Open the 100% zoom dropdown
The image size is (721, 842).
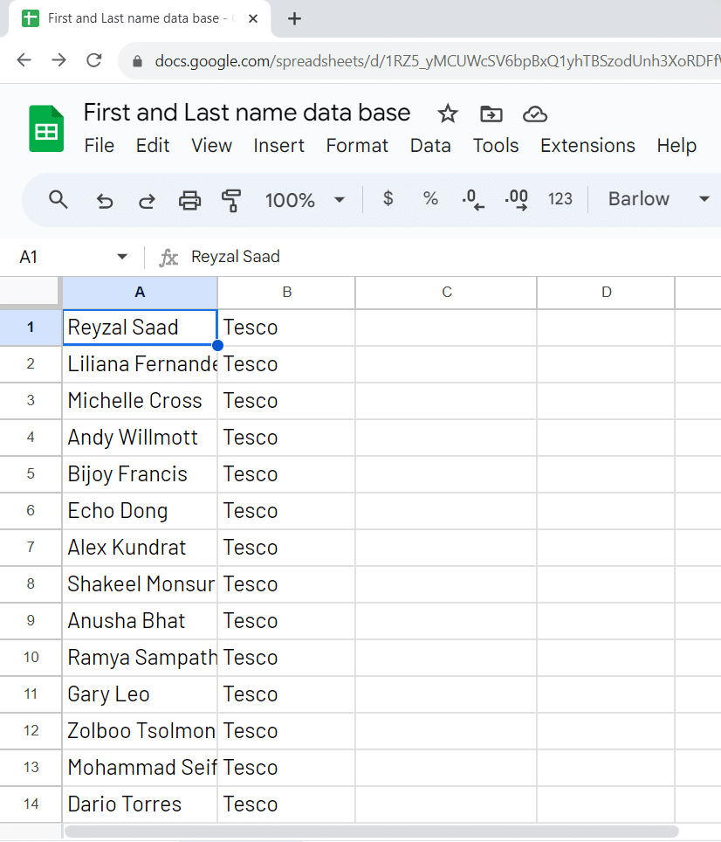point(305,200)
